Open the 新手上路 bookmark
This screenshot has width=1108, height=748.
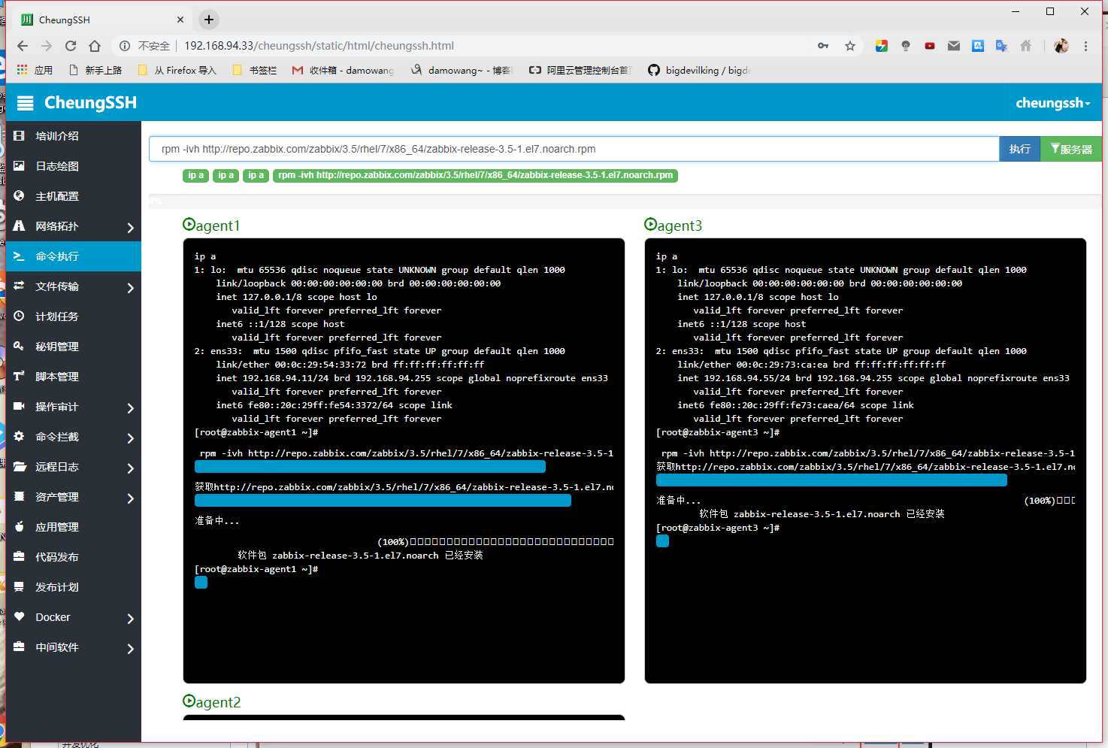95,70
